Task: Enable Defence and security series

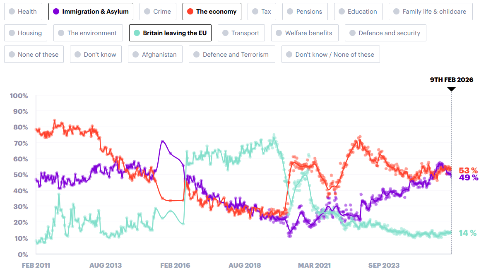Action: tap(385, 33)
